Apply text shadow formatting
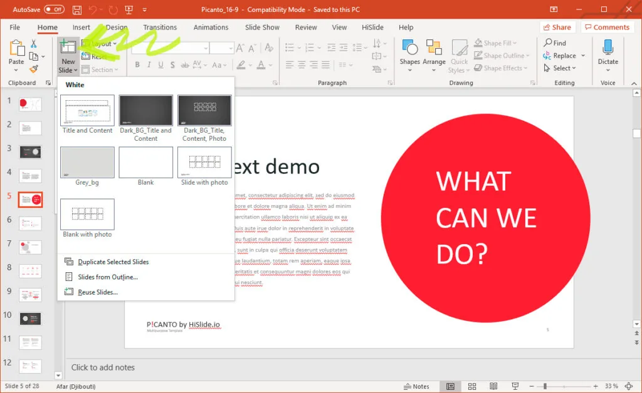 172,64
